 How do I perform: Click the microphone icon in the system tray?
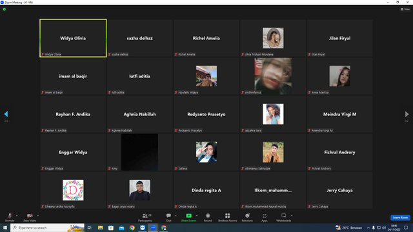point(374,227)
